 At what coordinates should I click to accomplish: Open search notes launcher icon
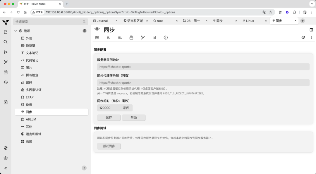pos(6,42)
